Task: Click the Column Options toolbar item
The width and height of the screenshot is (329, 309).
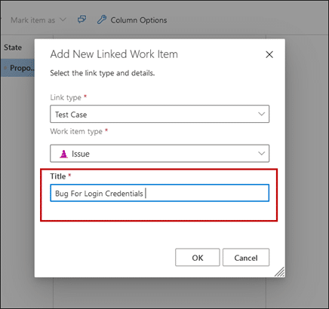Action: (132, 20)
